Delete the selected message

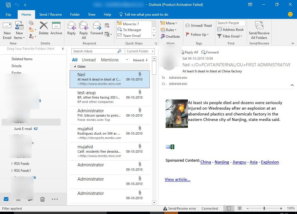(44, 28)
